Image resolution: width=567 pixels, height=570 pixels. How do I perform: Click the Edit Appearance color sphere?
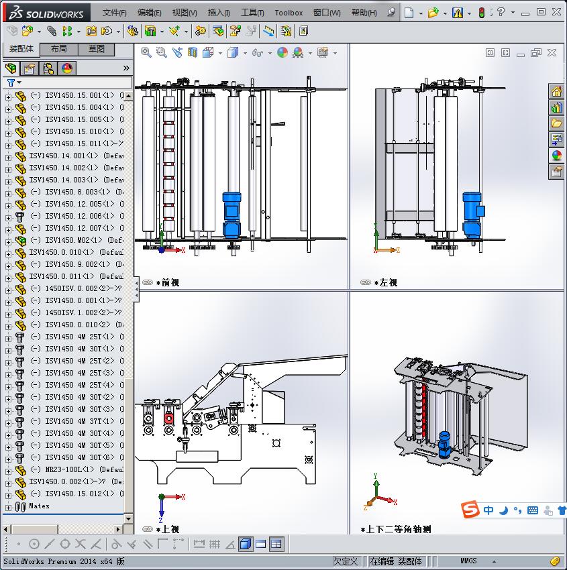click(x=282, y=53)
